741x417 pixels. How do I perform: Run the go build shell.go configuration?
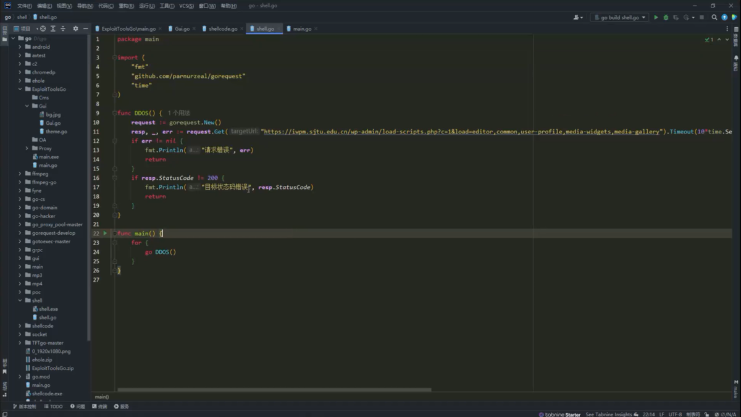click(656, 17)
